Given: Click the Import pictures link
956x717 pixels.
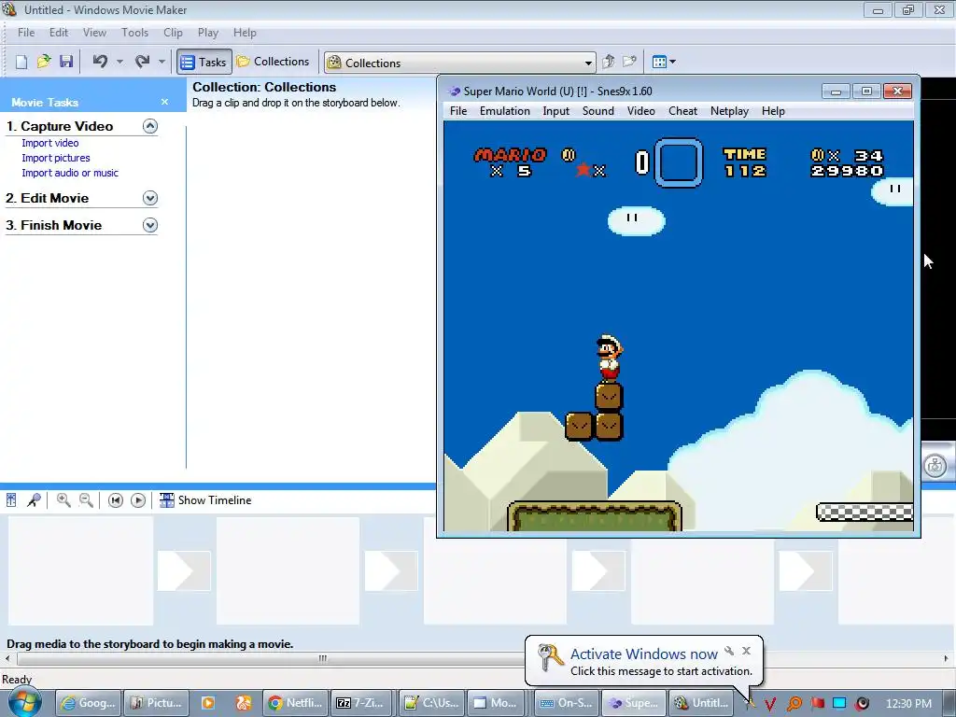Looking at the screenshot, I should (x=55, y=158).
